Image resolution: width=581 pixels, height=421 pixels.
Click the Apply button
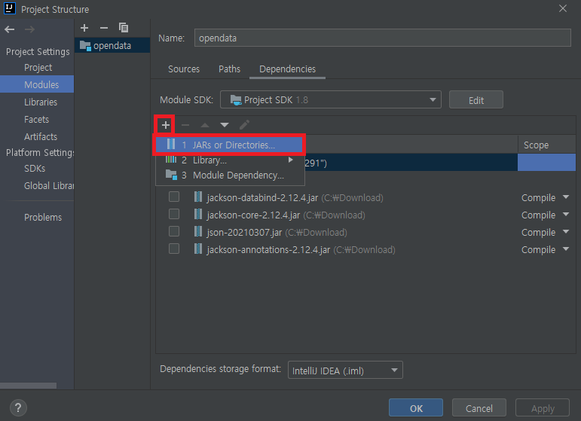(543, 408)
